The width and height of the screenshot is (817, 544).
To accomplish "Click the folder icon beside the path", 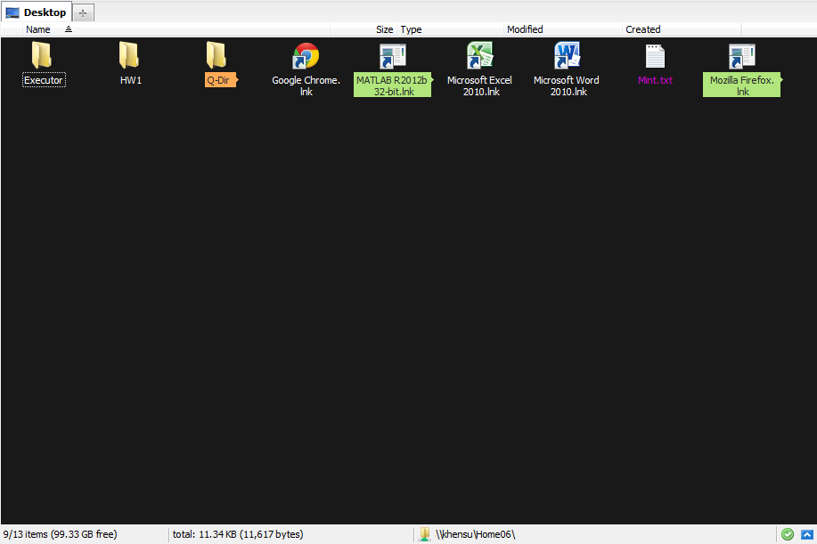I will (426, 534).
